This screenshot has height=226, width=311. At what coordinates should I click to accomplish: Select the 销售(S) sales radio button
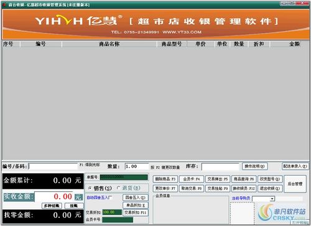(90, 188)
